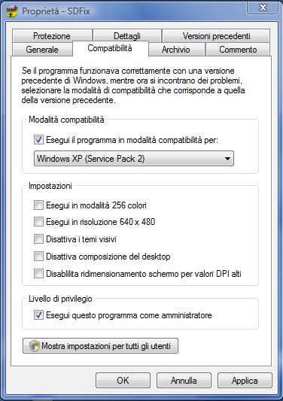
Task: Confirm with the OK button
Action: (123, 381)
